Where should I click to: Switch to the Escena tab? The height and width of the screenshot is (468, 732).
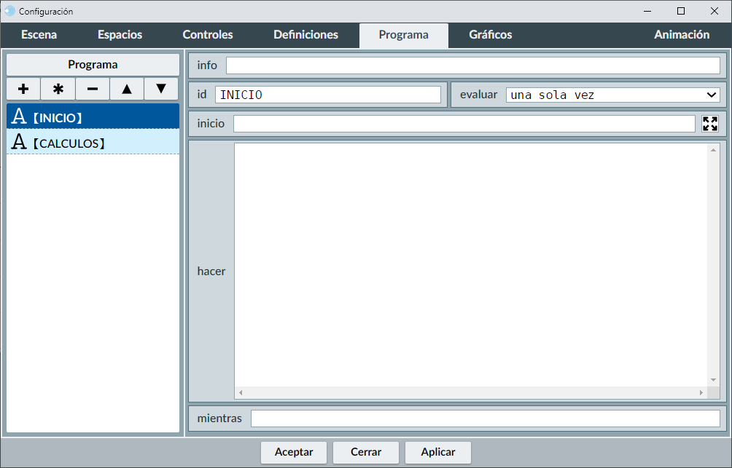39,35
